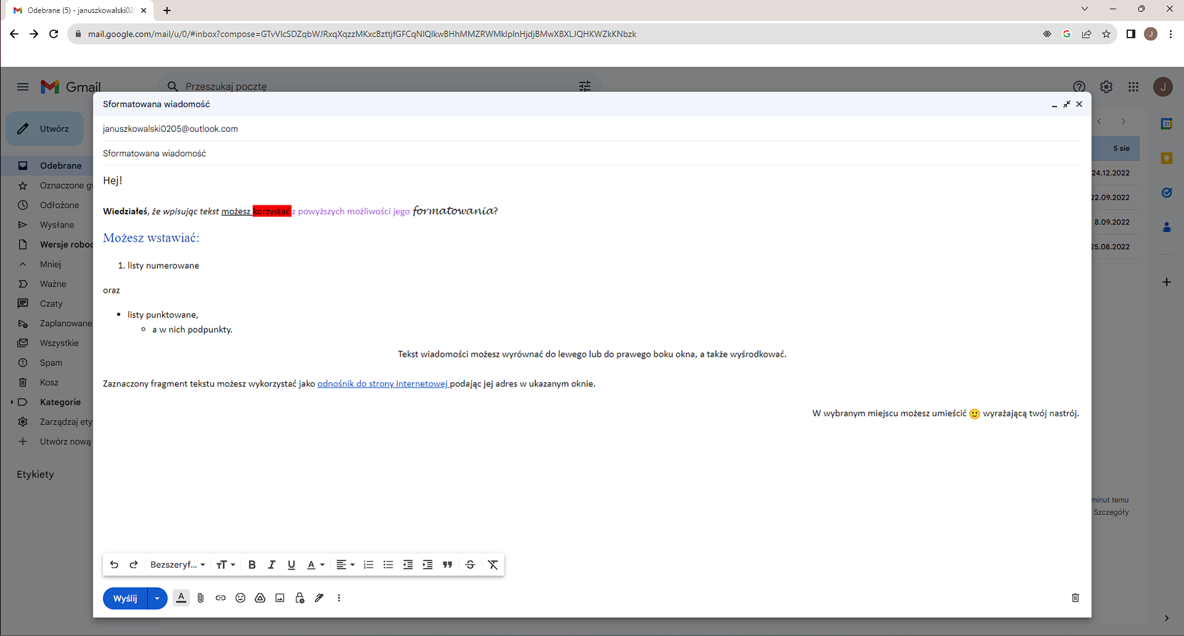Image resolution: width=1184 pixels, height=636 pixels.
Task: Insert a numbered list
Action: coord(369,565)
